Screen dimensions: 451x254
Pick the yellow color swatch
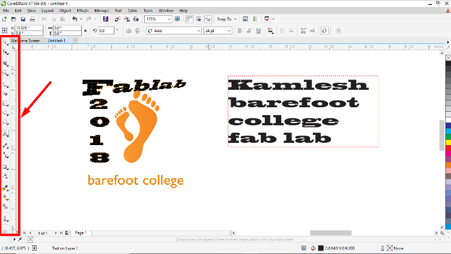click(x=448, y=142)
